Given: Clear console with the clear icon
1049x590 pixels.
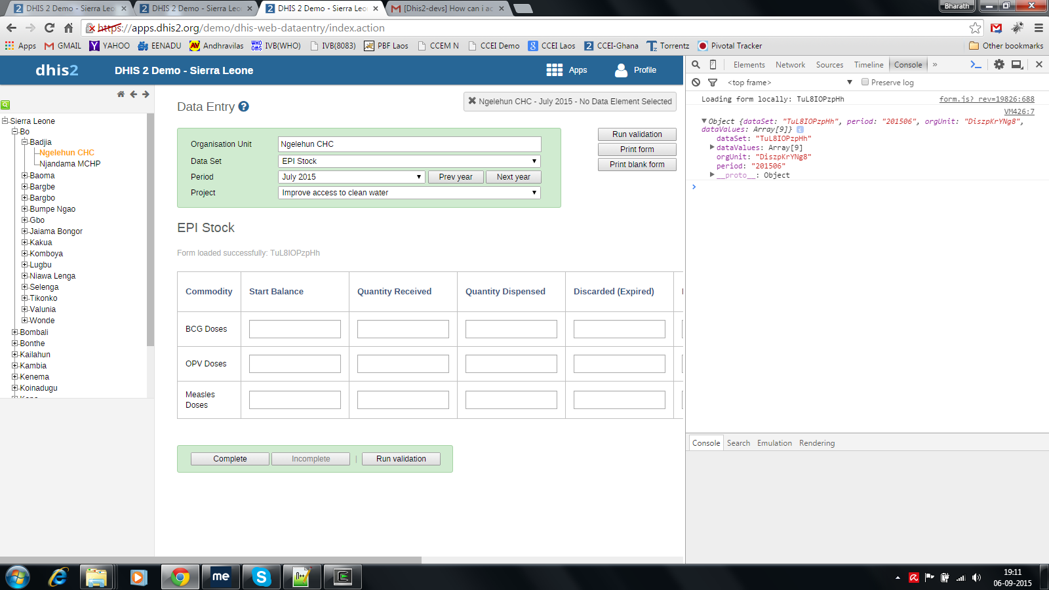Looking at the screenshot, I should pos(696,83).
